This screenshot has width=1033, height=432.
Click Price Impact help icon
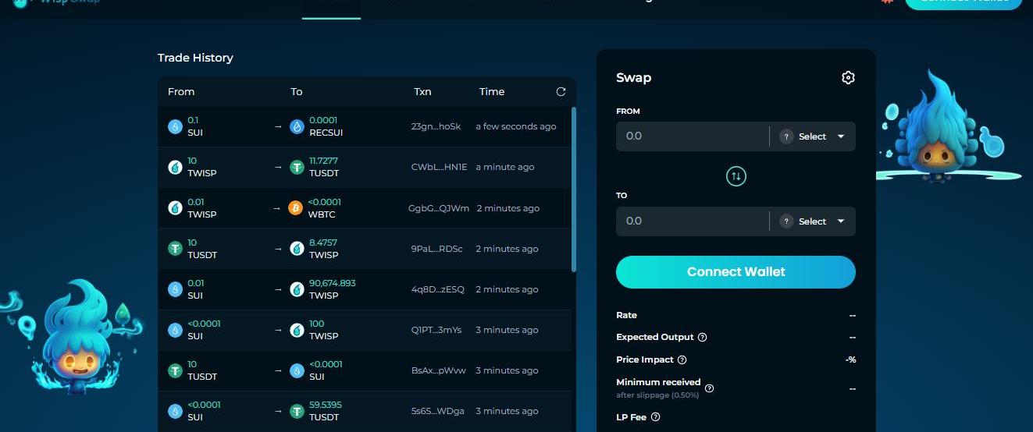pyautogui.click(x=682, y=360)
